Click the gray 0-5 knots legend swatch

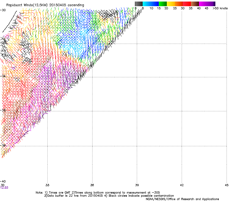(x=139, y=4)
